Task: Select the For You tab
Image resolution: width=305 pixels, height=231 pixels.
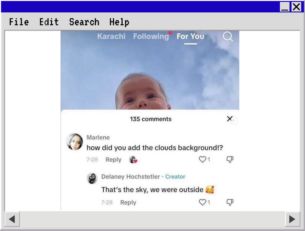Action: (x=190, y=36)
